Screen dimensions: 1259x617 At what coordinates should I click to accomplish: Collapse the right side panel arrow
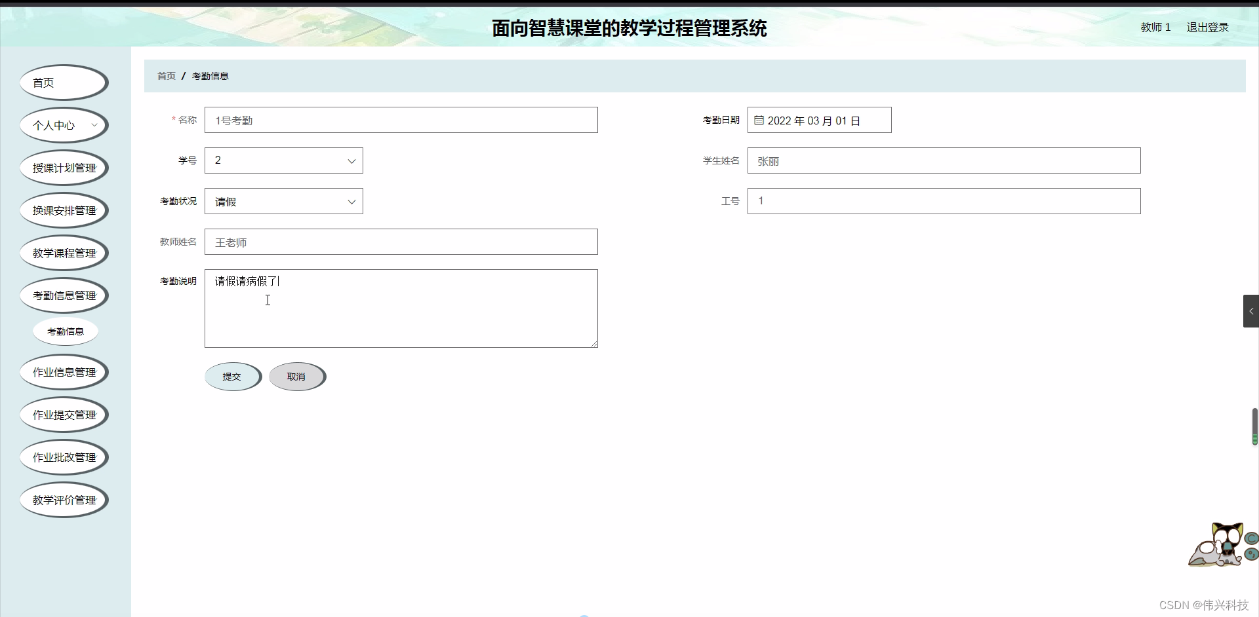click(x=1251, y=311)
